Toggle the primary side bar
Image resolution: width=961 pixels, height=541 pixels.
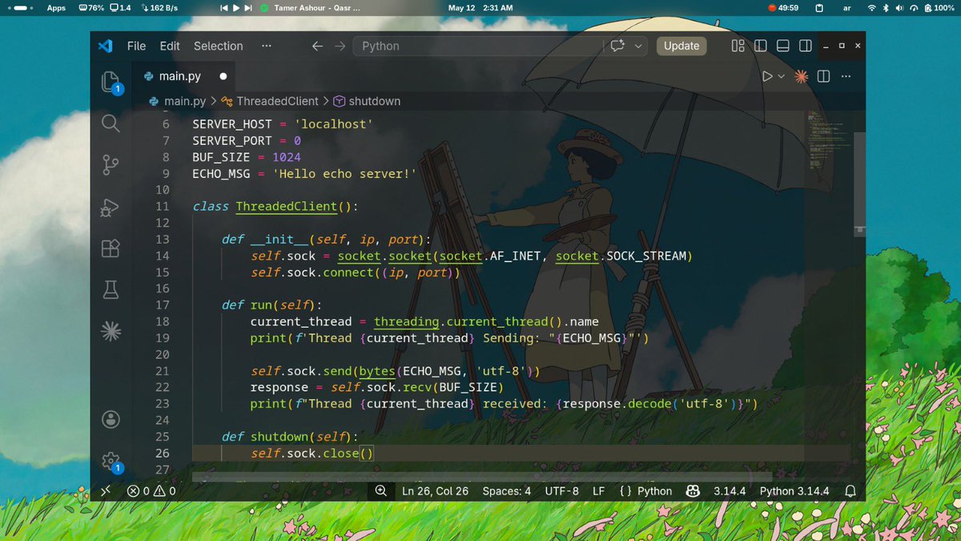point(761,46)
